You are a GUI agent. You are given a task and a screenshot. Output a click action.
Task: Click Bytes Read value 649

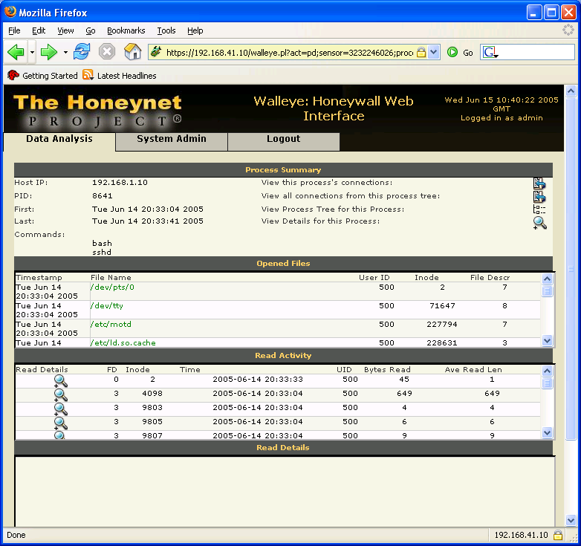[x=404, y=394]
